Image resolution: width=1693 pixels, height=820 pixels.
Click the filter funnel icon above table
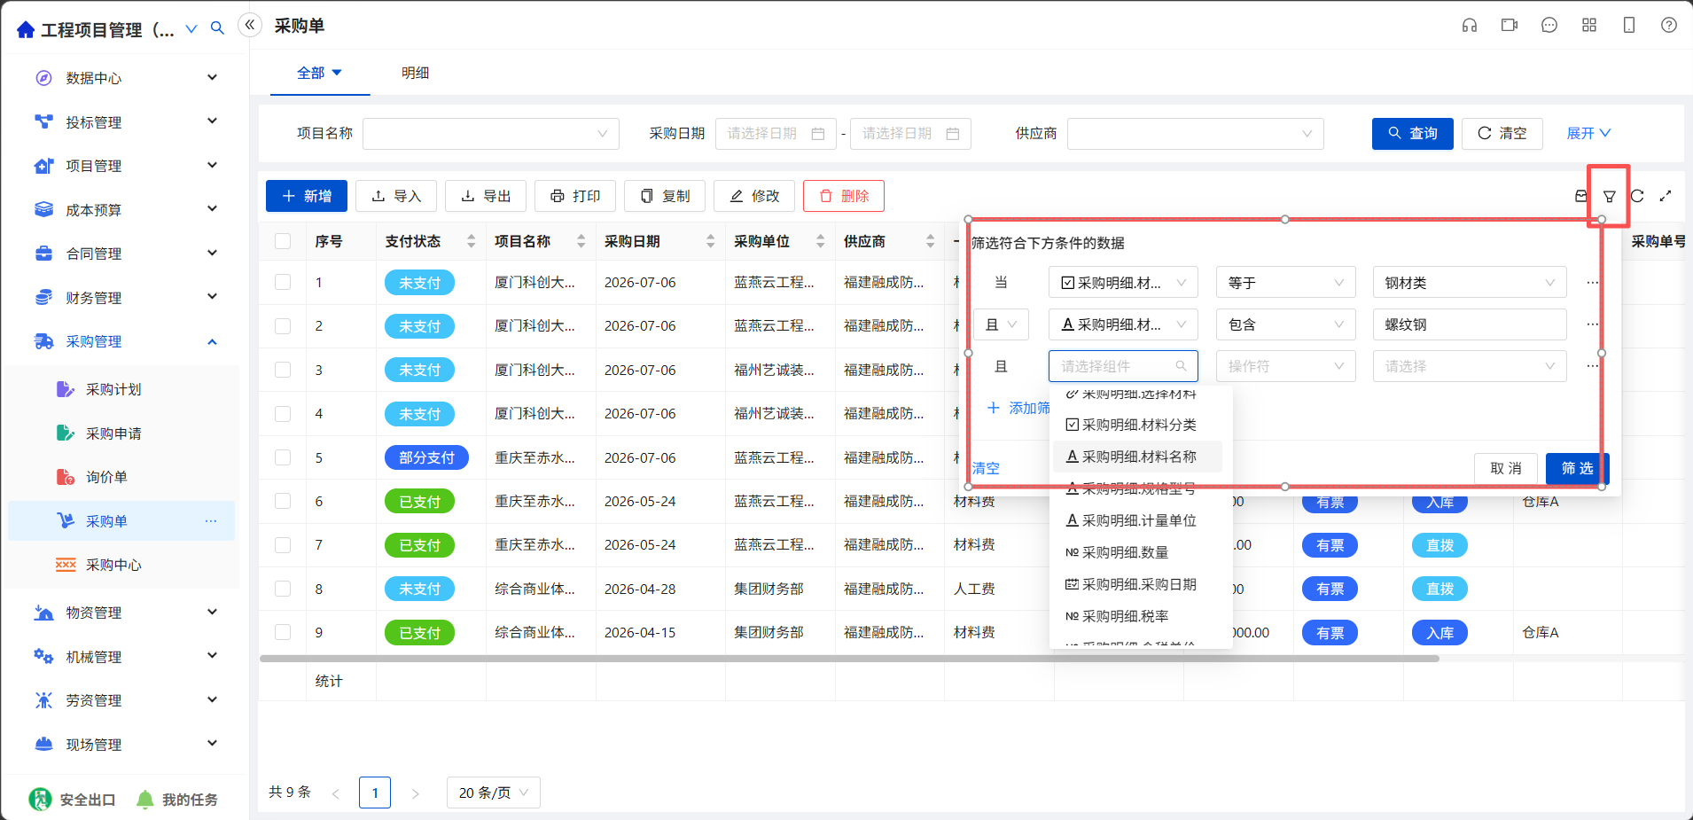pyautogui.click(x=1610, y=196)
